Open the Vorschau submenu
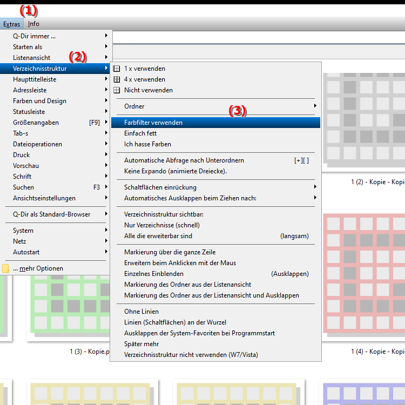405x405 pixels. pyautogui.click(x=55, y=166)
